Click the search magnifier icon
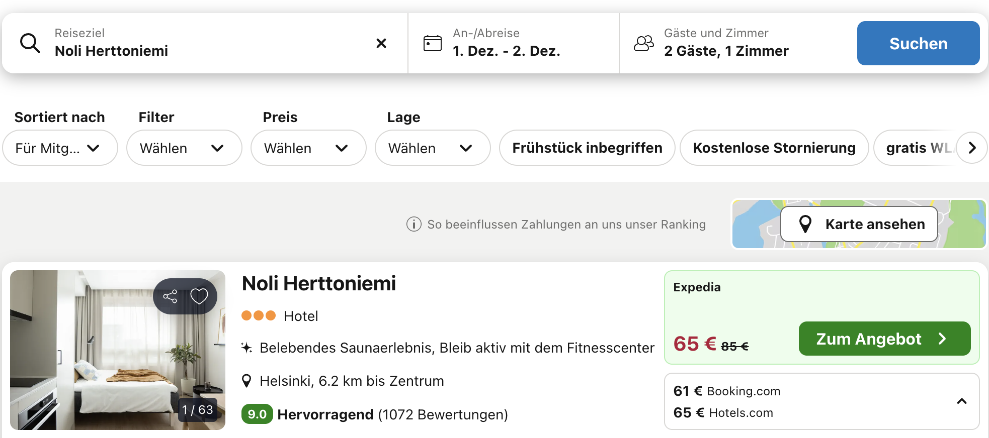The image size is (989, 438). pos(30,43)
